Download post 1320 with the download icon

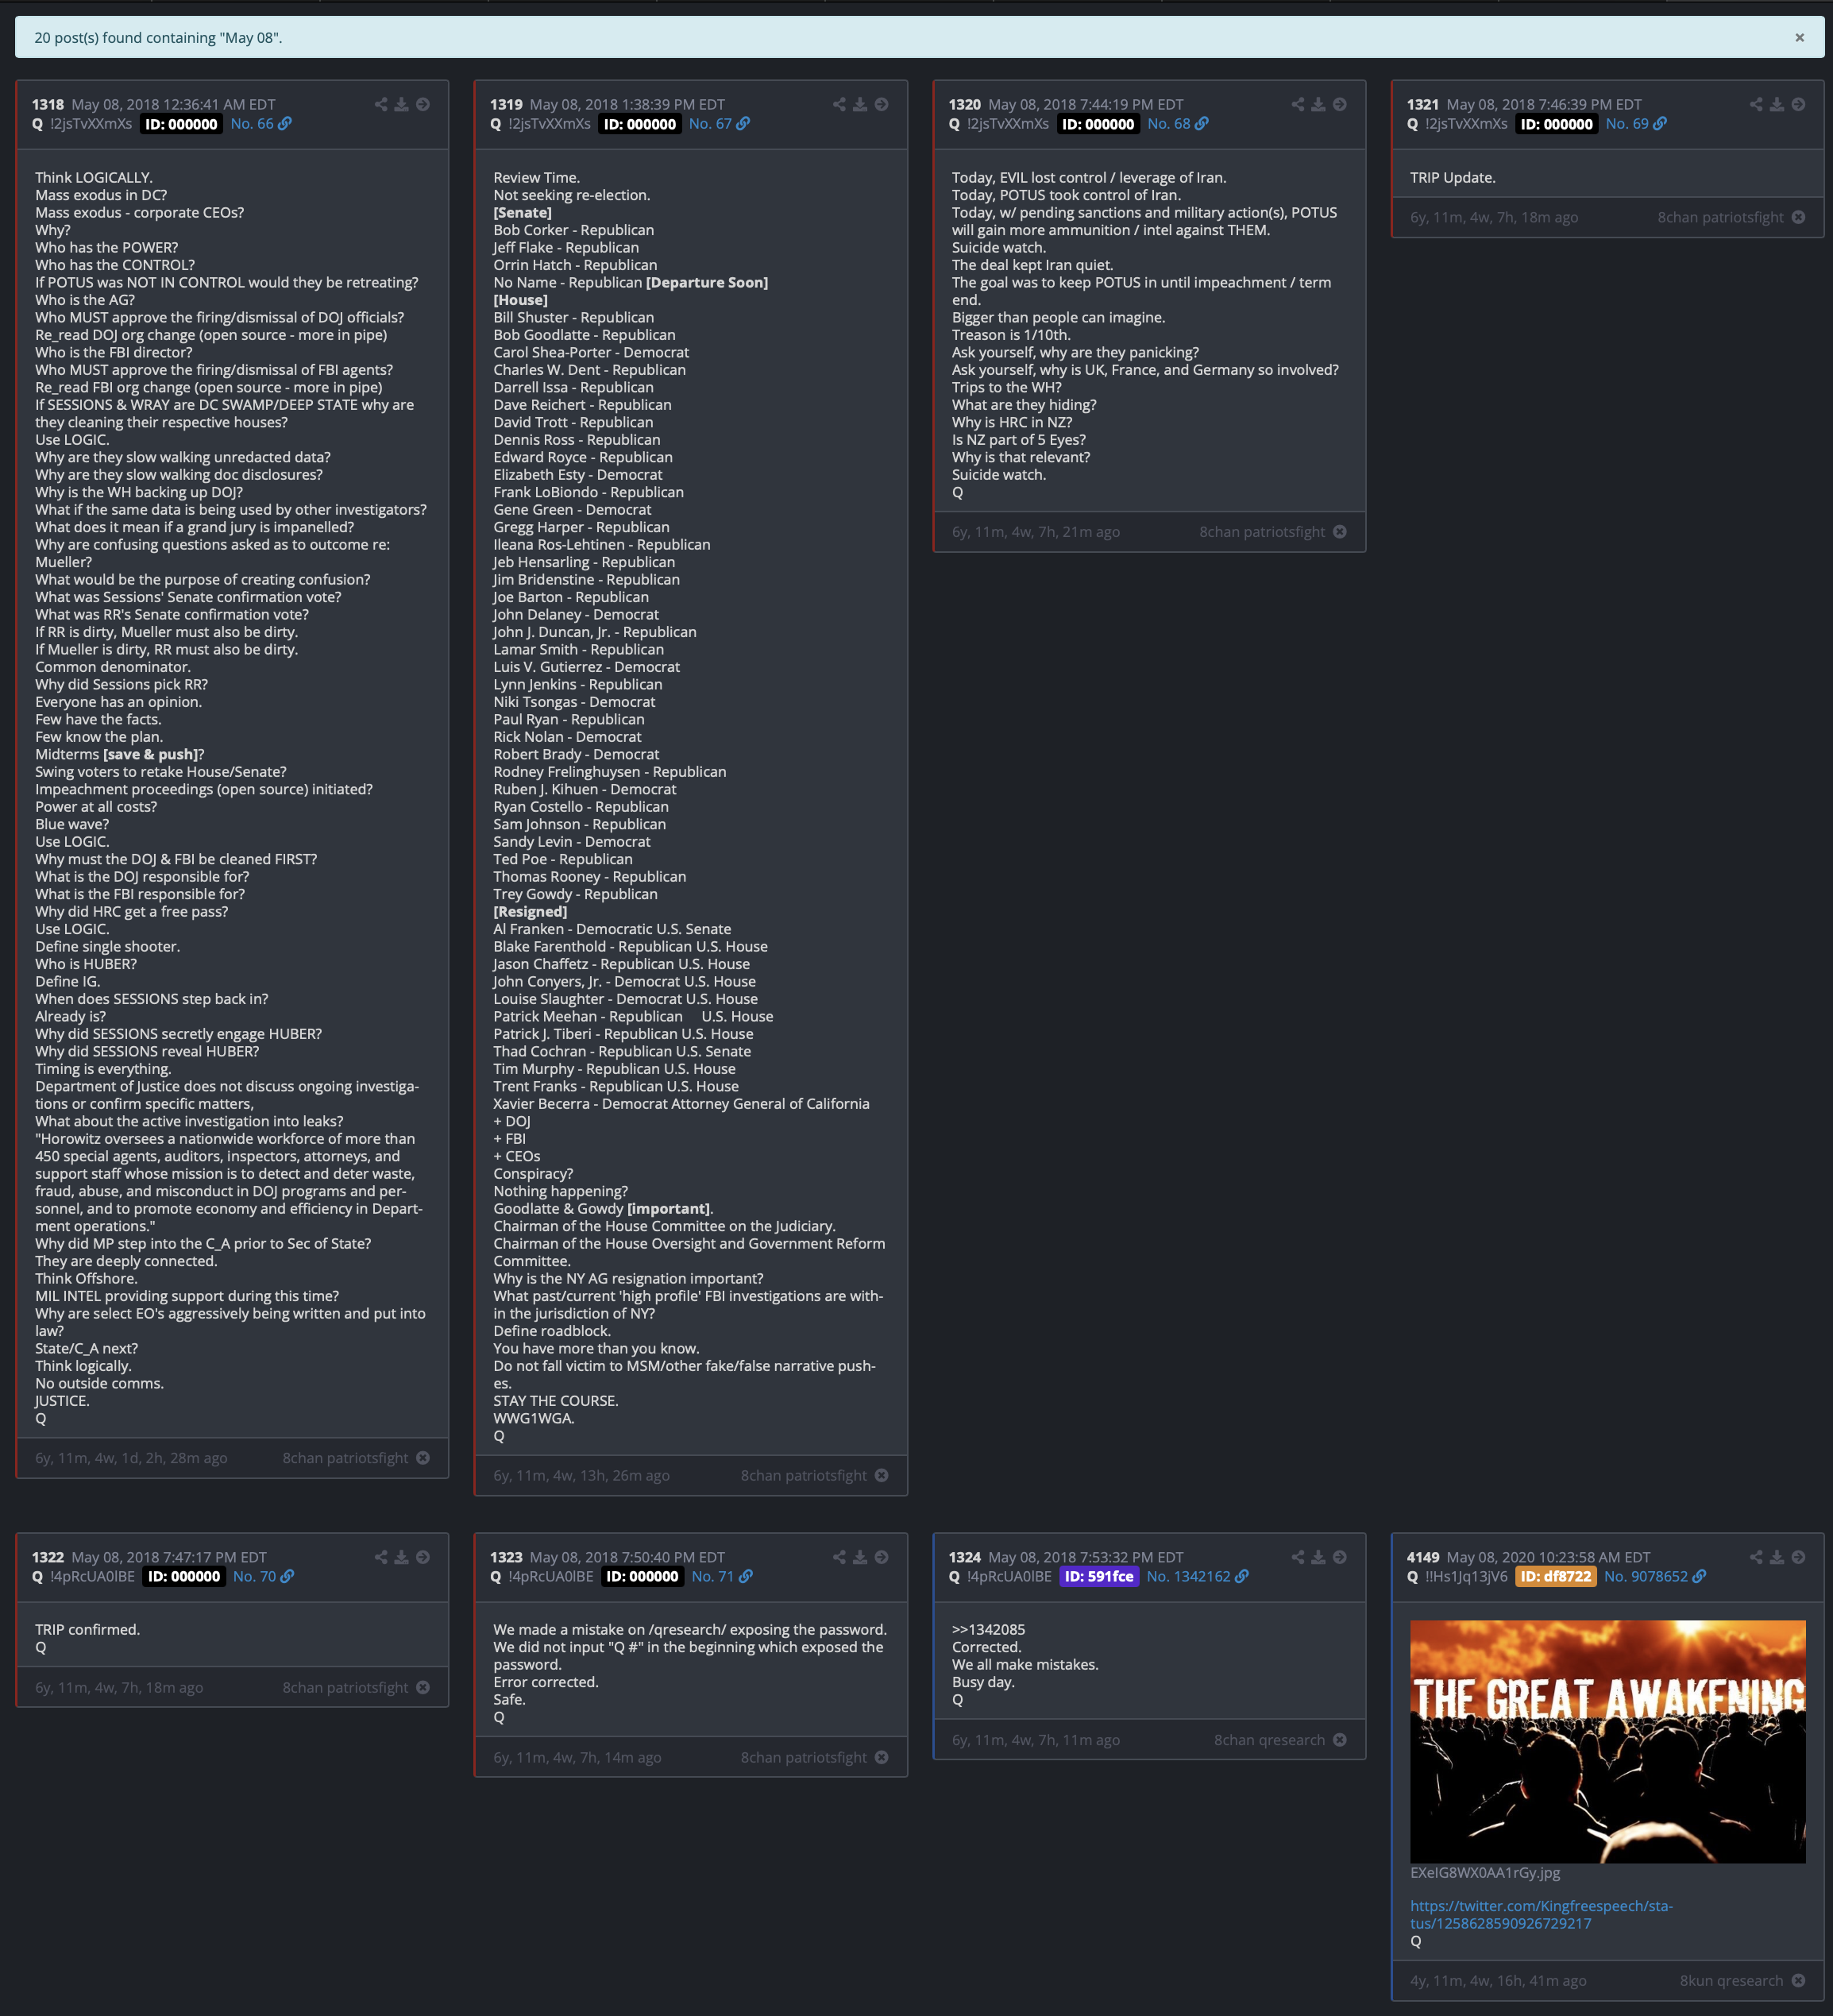click(x=1318, y=104)
